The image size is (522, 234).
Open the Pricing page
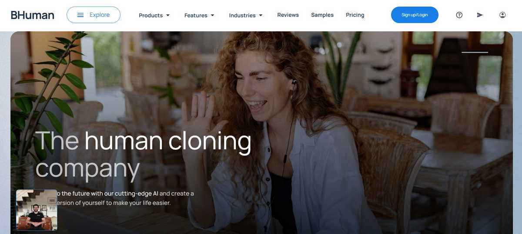[355, 15]
